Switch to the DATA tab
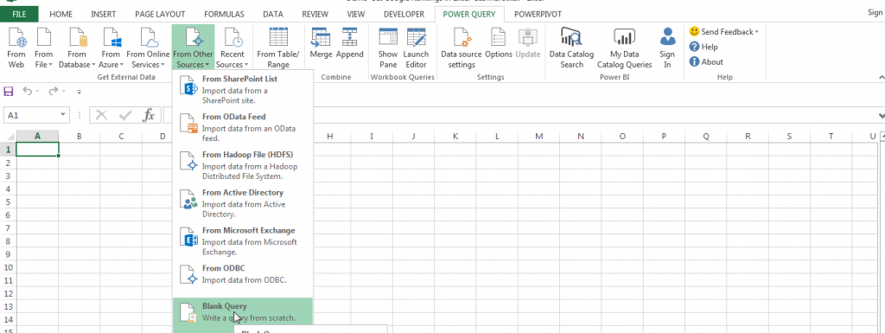The height and width of the screenshot is (333, 885). click(273, 14)
